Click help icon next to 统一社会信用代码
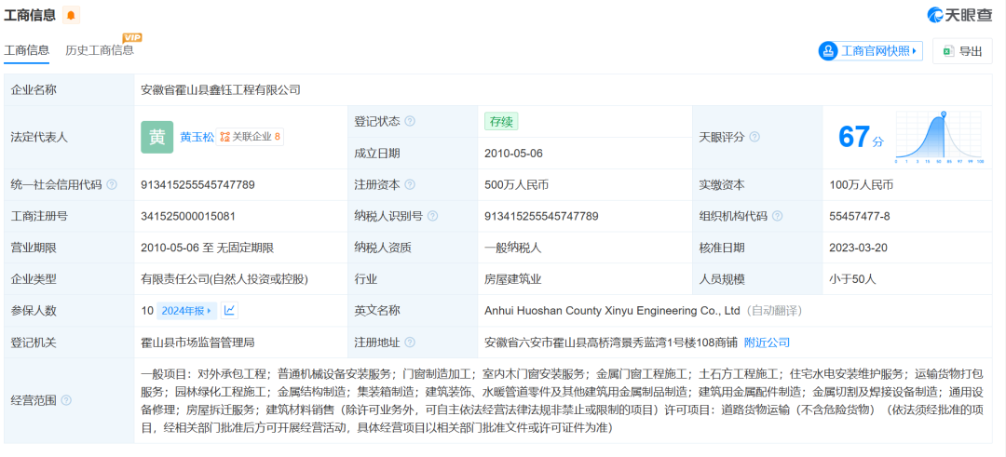This screenshot has width=1006, height=457. tap(112, 185)
